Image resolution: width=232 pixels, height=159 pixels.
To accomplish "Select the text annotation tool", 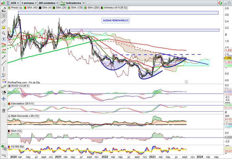I will point(4,39).
